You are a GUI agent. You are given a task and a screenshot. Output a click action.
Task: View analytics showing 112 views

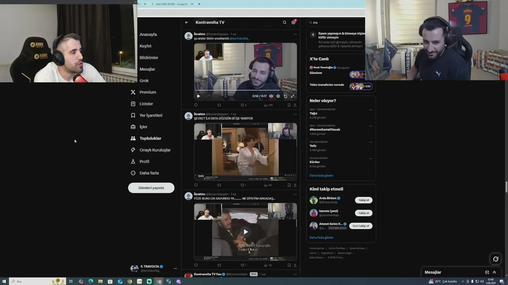(268, 265)
